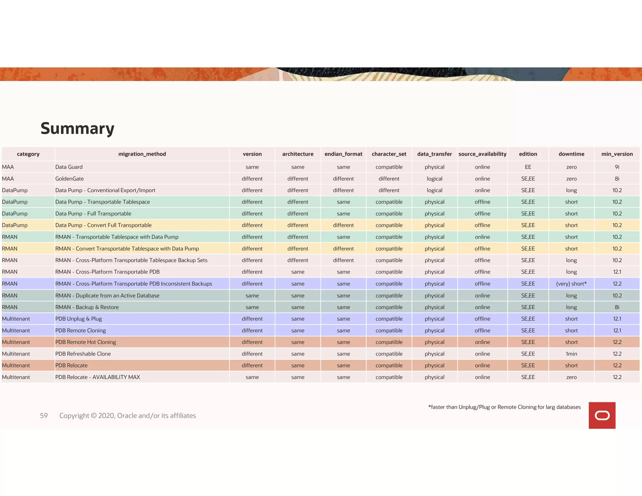This screenshot has width=642, height=496.
Task: Click the Oracle copyright footer text
Action: point(128,416)
